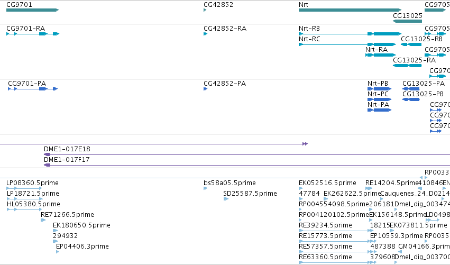Select the Nrt-RB transcript feature
The image size is (450, 265).
pos(350,34)
